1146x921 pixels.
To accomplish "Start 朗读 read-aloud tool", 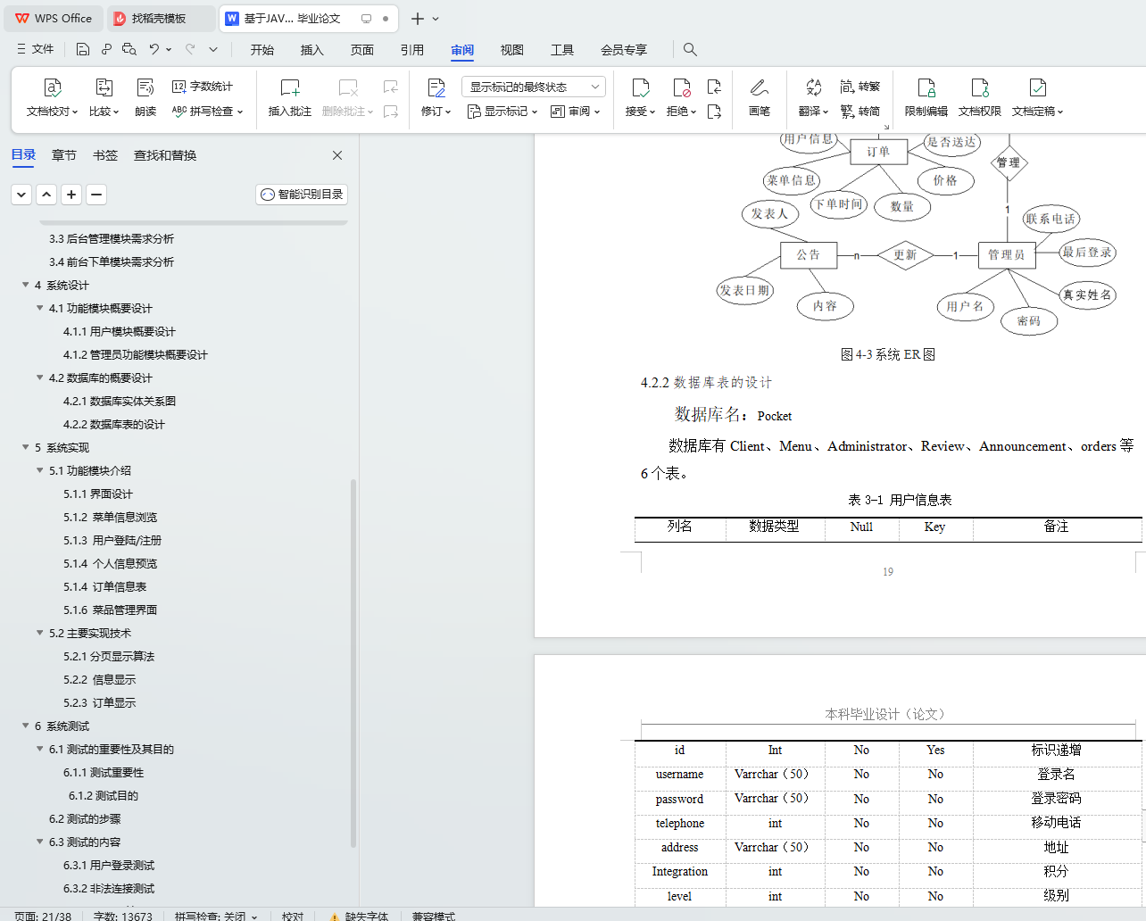I will point(145,98).
